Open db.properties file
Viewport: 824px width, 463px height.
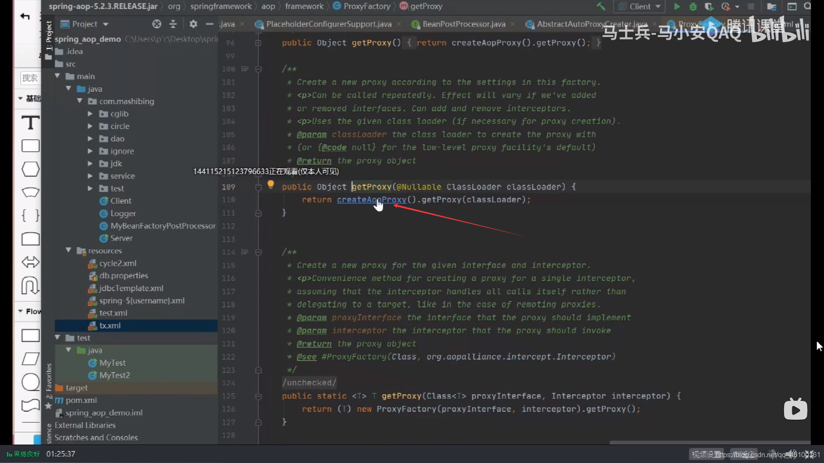(x=124, y=276)
